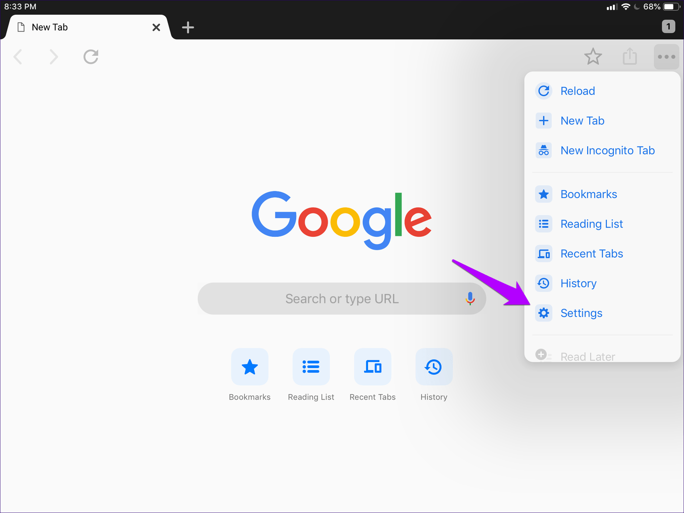Choose New Incognito Tab in menu
The image size is (684, 513).
pyautogui.click(x=602, y=150)
